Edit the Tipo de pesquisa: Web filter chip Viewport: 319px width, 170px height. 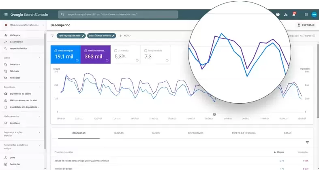(x=71, y=36)
